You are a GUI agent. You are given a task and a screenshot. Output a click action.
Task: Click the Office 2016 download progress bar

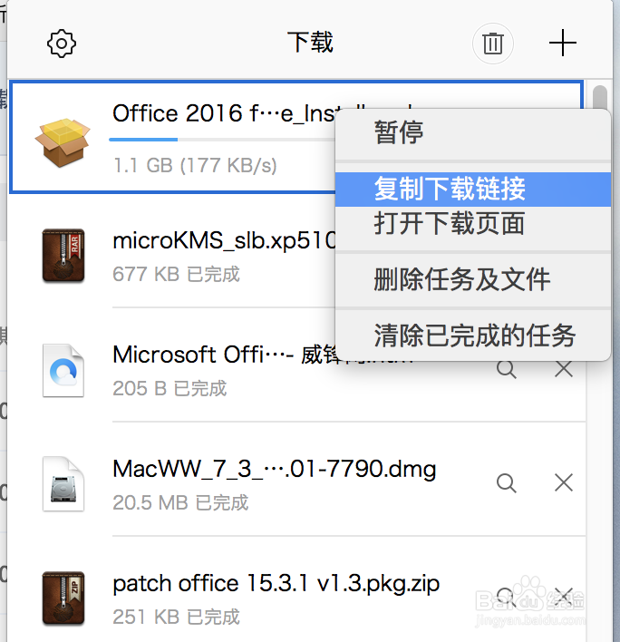tap(222, 140)
